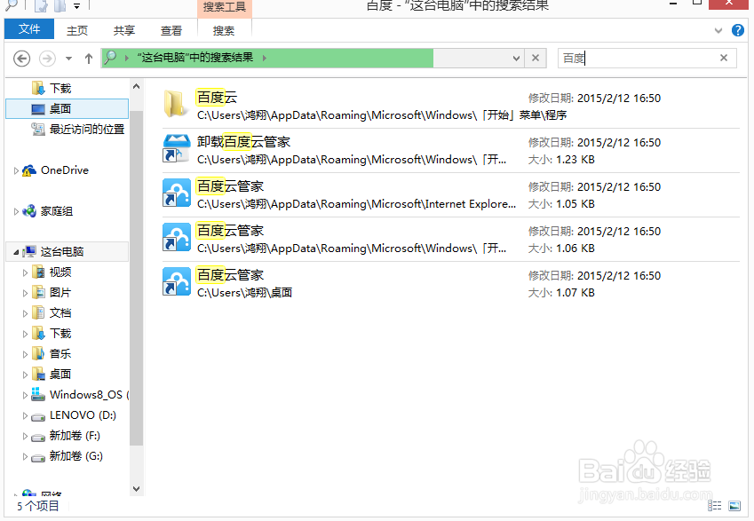
Task: Expand the LENOVO (D:) drive
Action: click(x=25, y=415)
